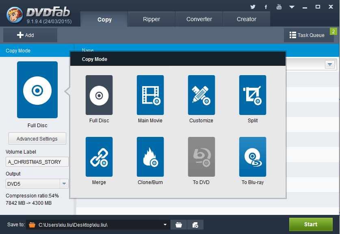This screenshot has width=340, height=234.
Task: Start the copy process
Action: [x=311, y=224]
